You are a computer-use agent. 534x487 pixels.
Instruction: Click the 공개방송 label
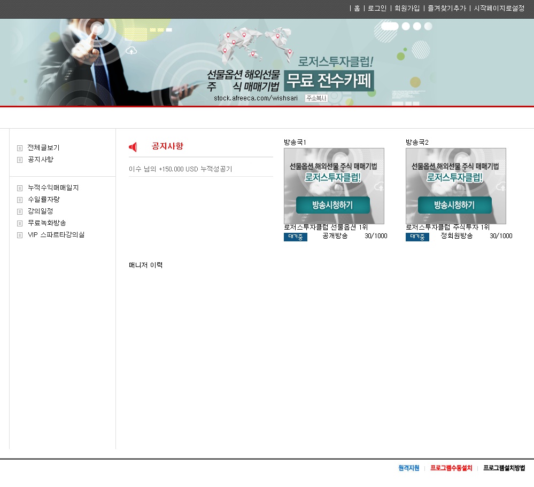(x=335, y=236)
